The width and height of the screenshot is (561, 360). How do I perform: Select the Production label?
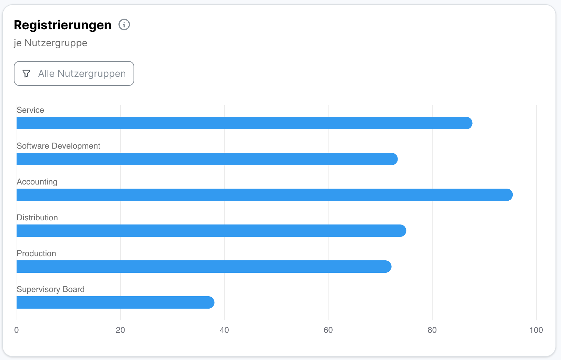point(36,253)
